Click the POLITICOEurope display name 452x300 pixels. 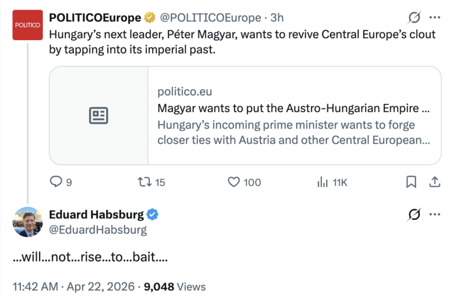click(x=95, y=18)
